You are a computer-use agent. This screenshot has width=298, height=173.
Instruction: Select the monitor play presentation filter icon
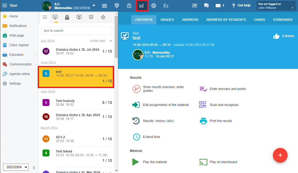[x=79, y=17]
